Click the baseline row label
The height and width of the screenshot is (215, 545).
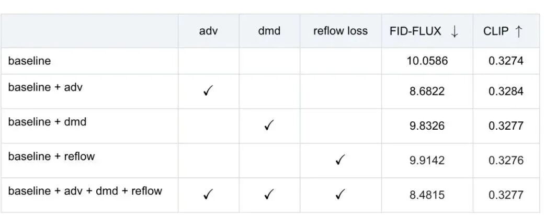point(29,61)
